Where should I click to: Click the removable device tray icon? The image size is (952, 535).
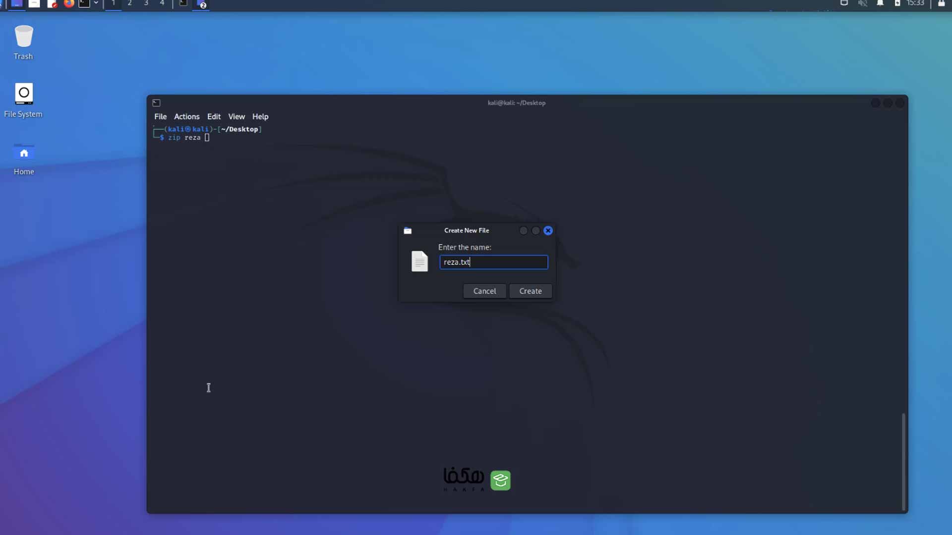click(844, 3)
